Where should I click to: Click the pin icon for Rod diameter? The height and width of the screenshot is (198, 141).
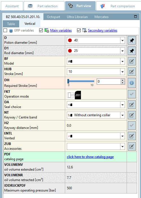point(132,51)
